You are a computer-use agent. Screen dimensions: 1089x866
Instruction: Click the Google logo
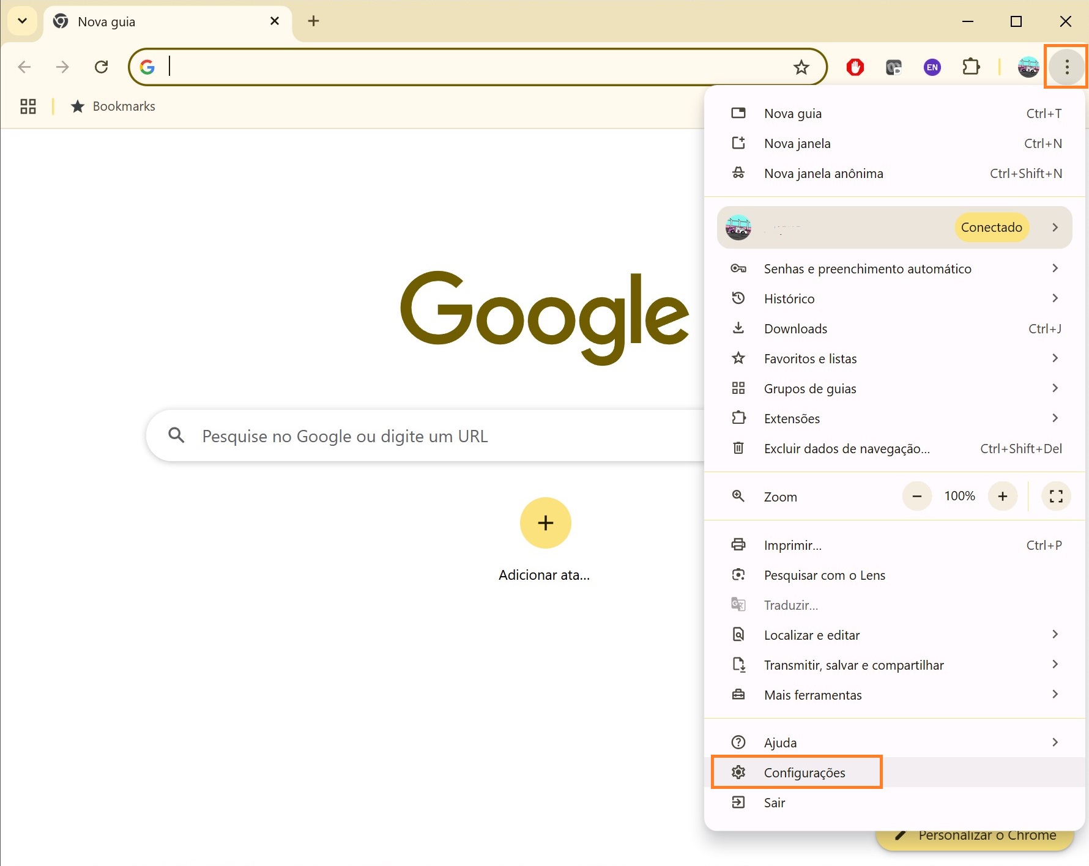pyautogui.click(x=544, y=317)
